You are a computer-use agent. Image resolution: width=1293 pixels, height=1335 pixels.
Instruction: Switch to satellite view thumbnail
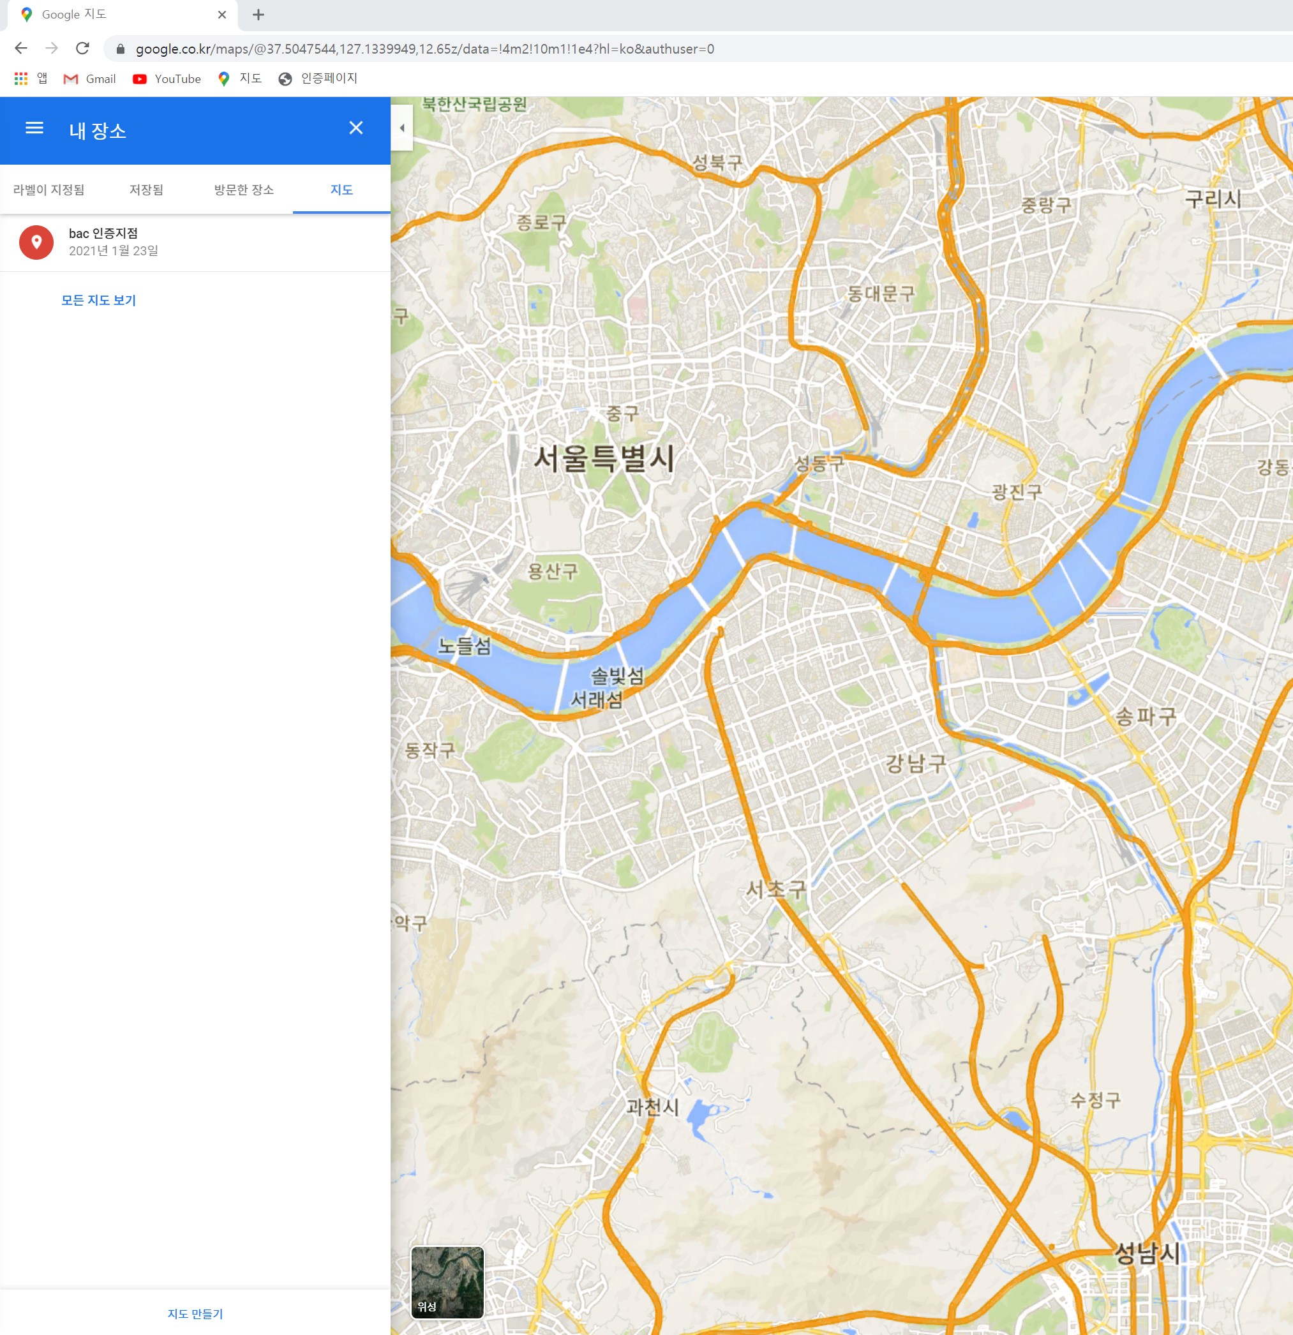click(x=447, y=1282)
